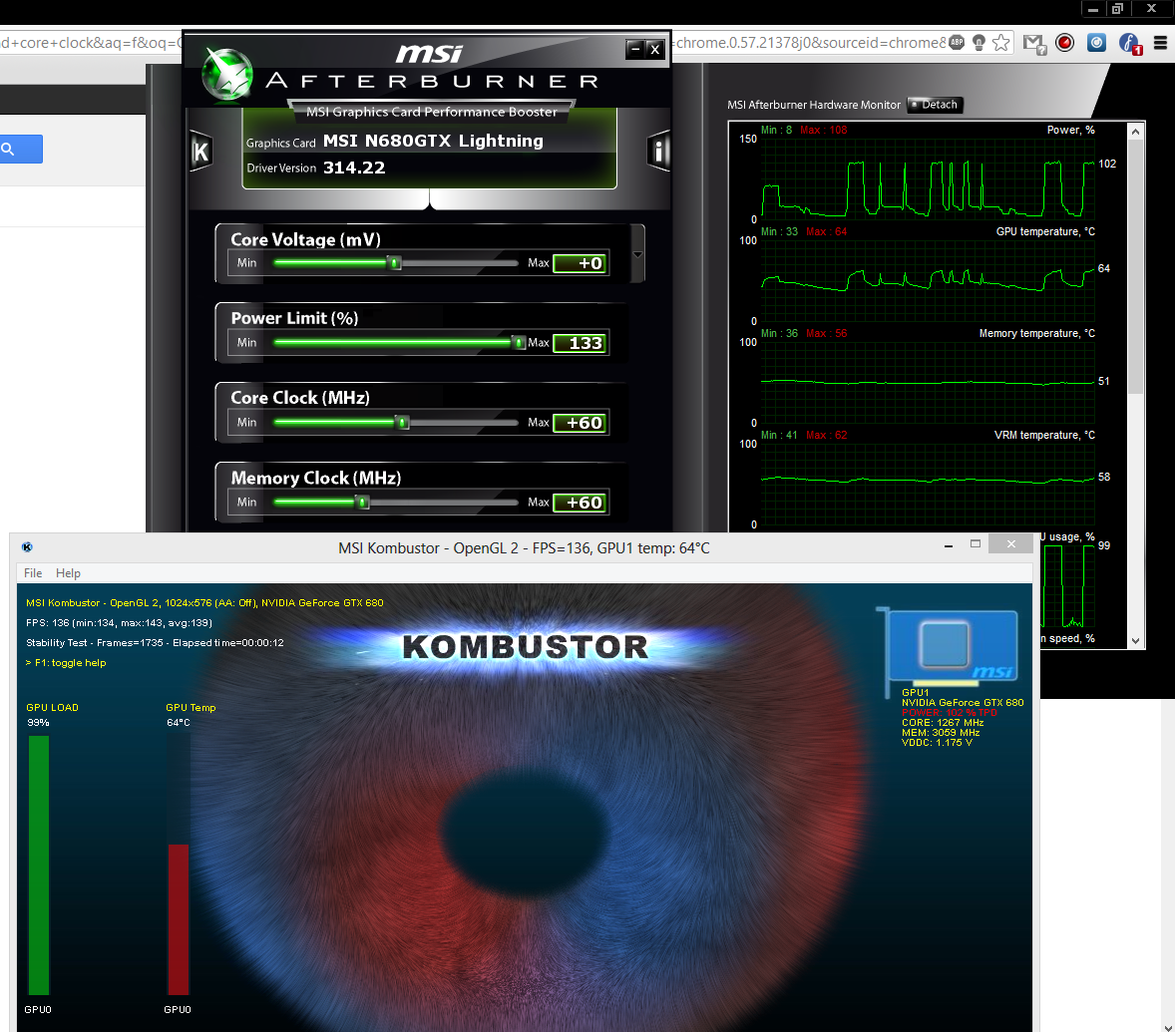Click hardware monitor scroll-down arrow
The width and height of the screenshot is (1175, 1032).
point(1135,640)
